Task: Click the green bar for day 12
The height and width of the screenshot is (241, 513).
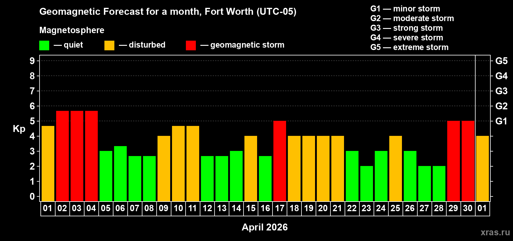Action: [x=207, y=179]
